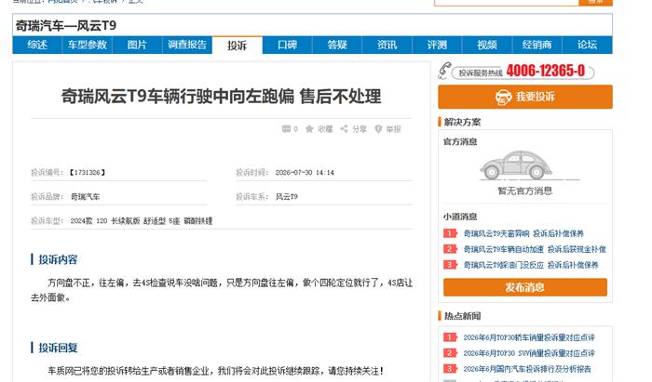Click the 官方消息 subsection label
Screen dimensions: 652x382
[460, 142]
